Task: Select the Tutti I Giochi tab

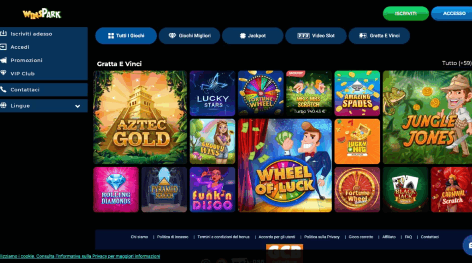Action: pos(126,36)
